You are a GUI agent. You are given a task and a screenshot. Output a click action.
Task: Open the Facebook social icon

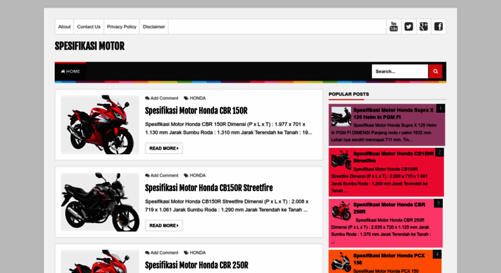[438, 26]
